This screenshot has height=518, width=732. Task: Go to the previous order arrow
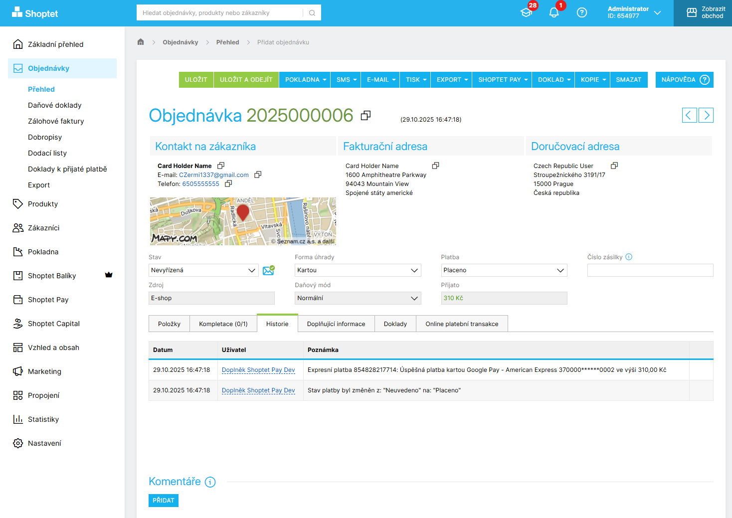[689, 115]
